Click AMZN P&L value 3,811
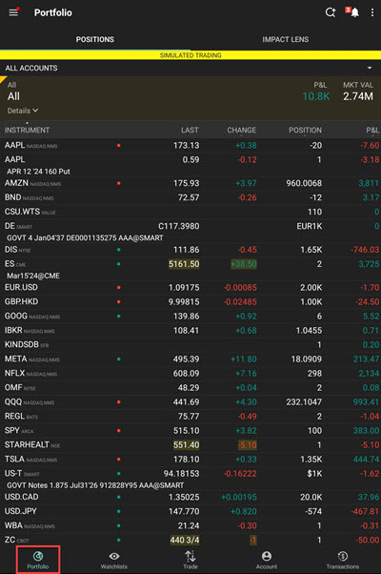 pyautogui.click(x=369, y=183)
